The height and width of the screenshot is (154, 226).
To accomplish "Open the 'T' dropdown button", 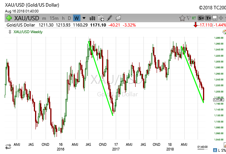I will click(x=208, y=18).
